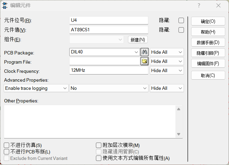Open 数据手册(D) datasheet button

[x=208, y=43]
